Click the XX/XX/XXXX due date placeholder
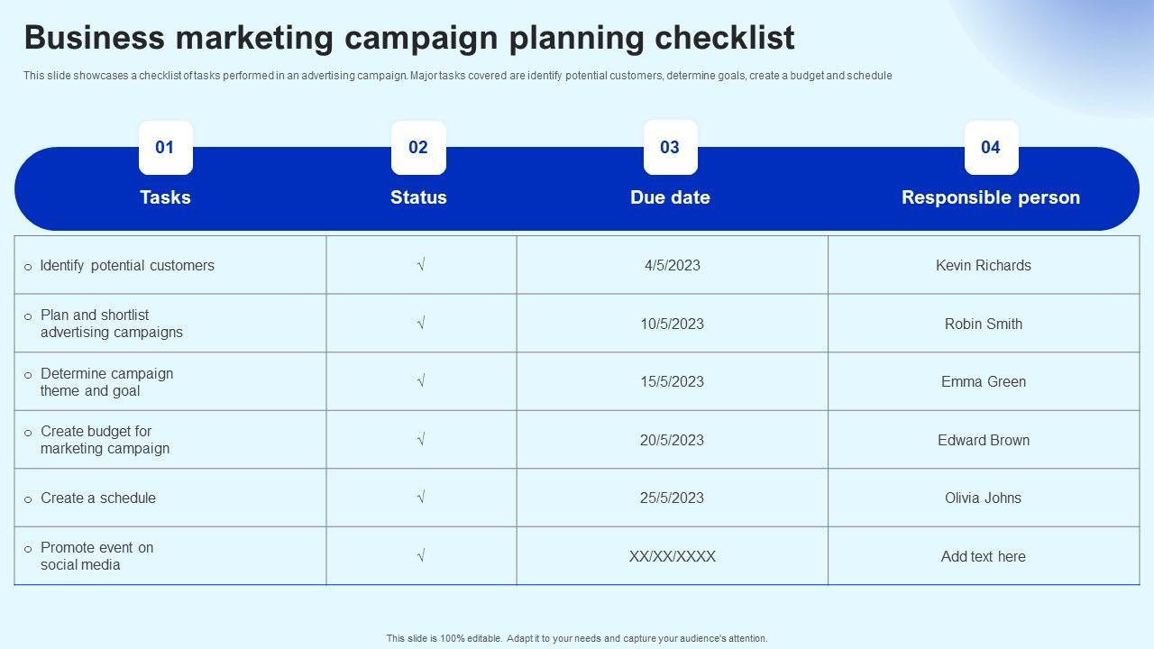Screen dimensions: 1154x649 673,556
